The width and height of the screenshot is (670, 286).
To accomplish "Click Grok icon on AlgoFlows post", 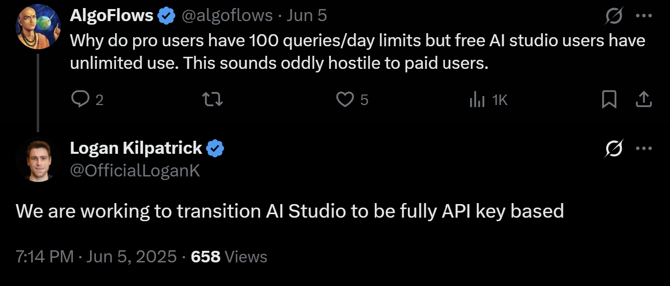I will (614, 16).
